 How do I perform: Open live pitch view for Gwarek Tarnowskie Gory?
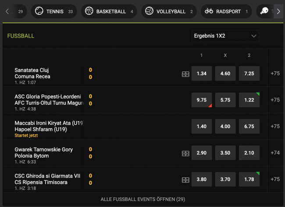tap(185, 153)
